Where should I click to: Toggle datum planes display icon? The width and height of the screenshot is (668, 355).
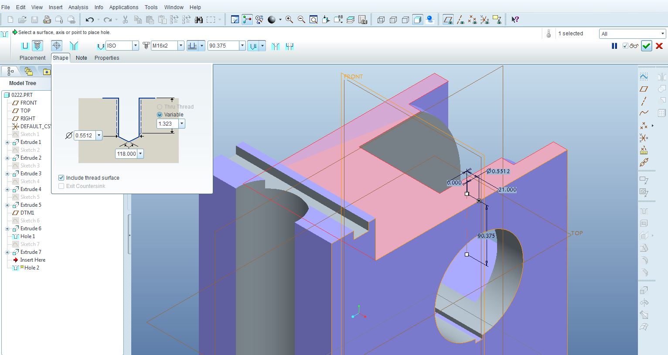pos(448,20)
